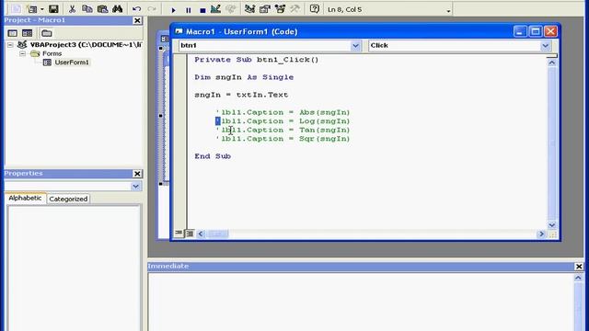Open Find with the binoculars icon
This screenshot has height=331, width=589.
coord(118,8)
